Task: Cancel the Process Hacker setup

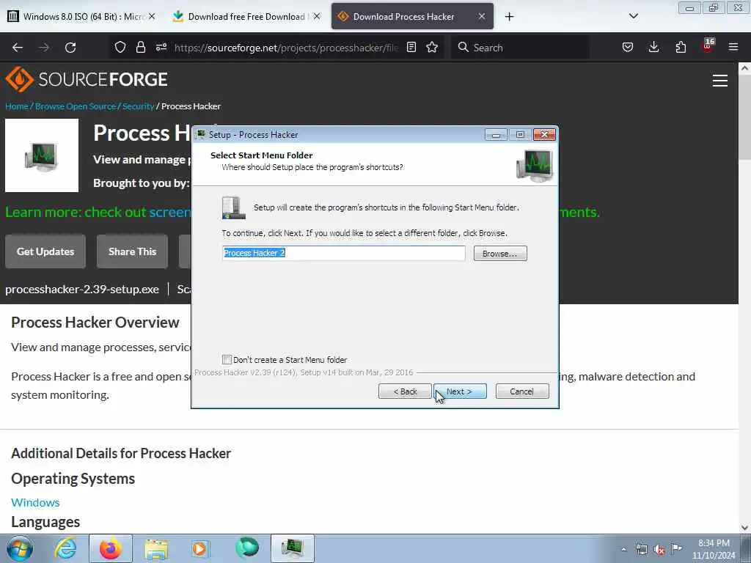Action: [522, 391]
